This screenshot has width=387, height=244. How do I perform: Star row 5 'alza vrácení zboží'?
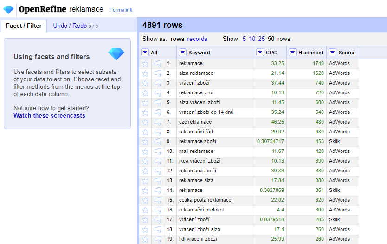145,103
